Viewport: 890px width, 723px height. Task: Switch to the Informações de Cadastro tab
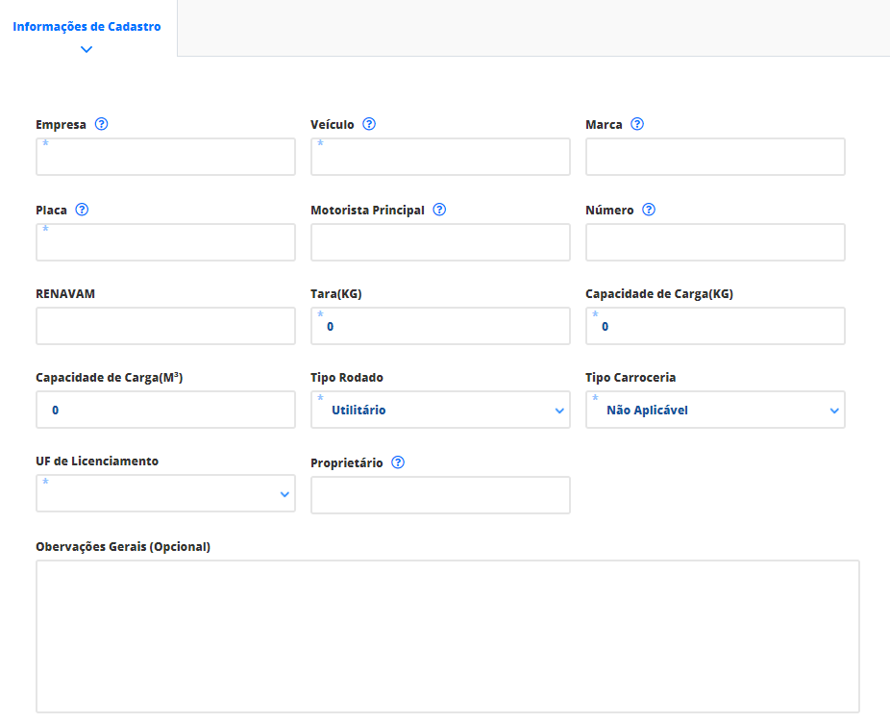tap(87, 27)
